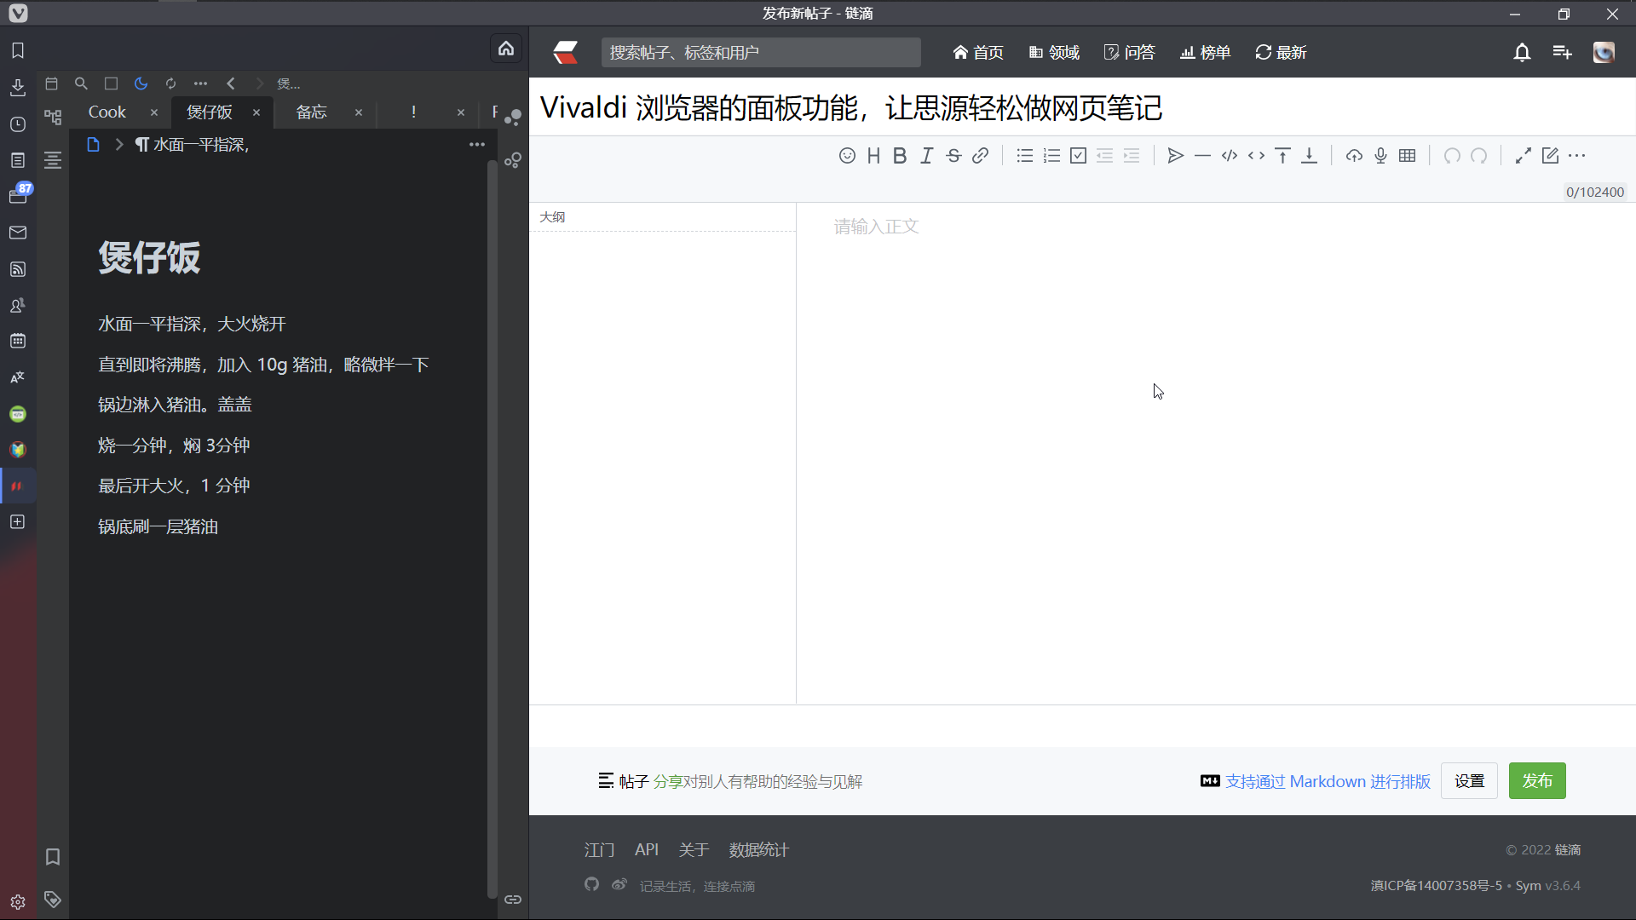The image size is (1636, 920).
Task: Toggle fullscreen mode for the editor
Action: pos(1523,156)
